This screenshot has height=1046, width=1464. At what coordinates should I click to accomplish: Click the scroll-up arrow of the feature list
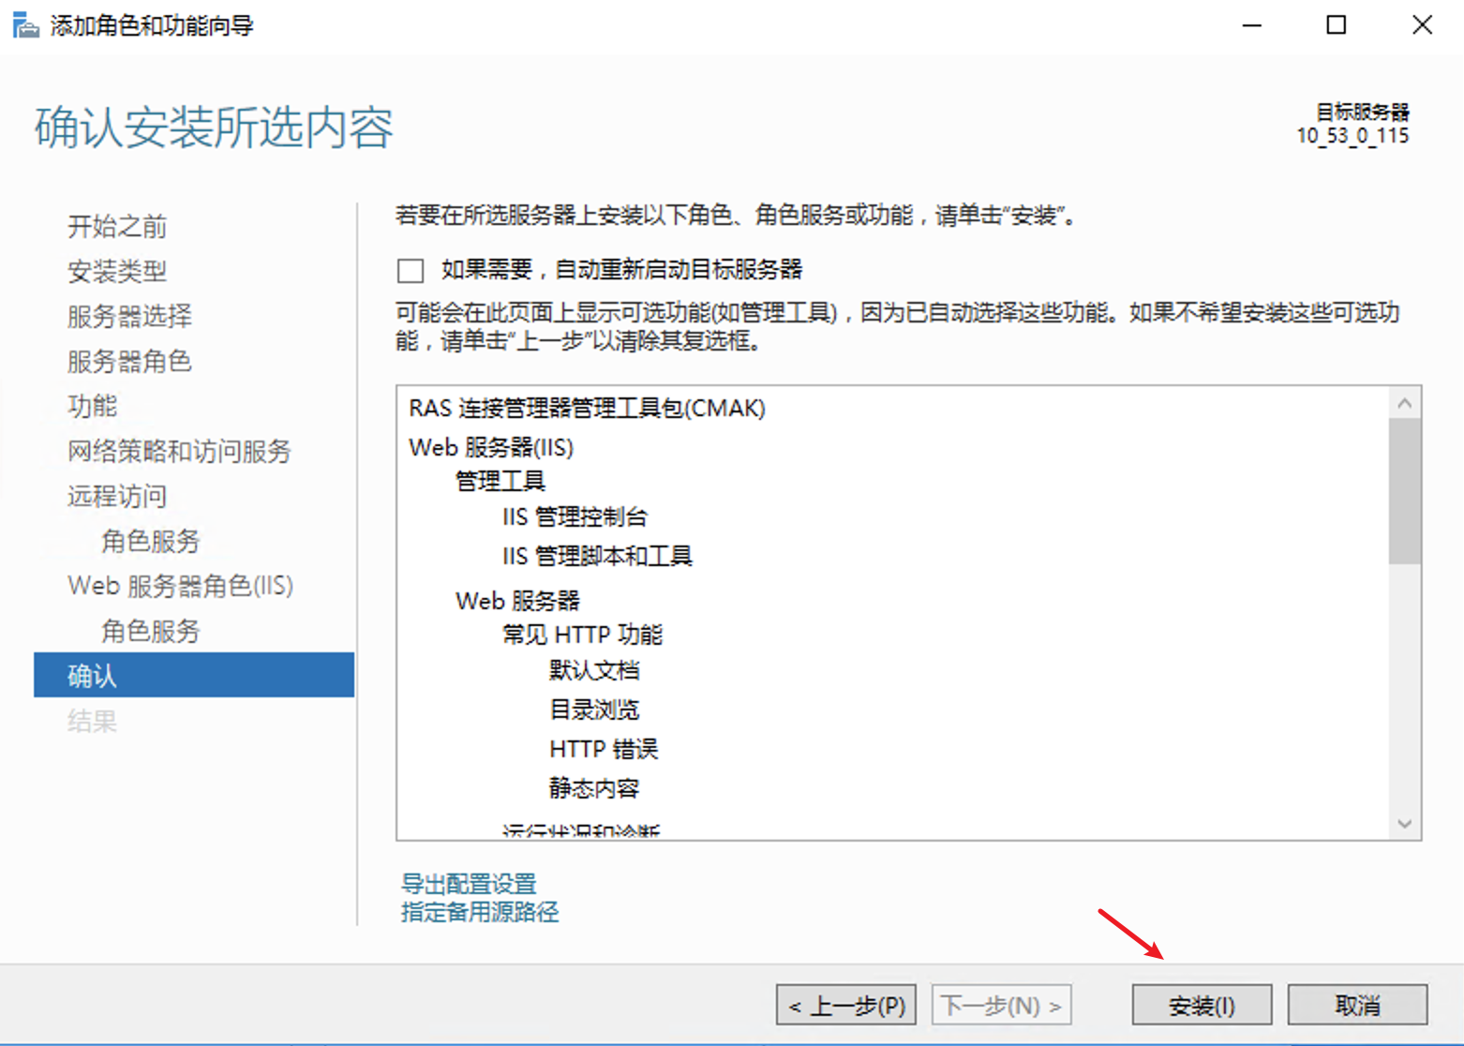click(1404, 401)
